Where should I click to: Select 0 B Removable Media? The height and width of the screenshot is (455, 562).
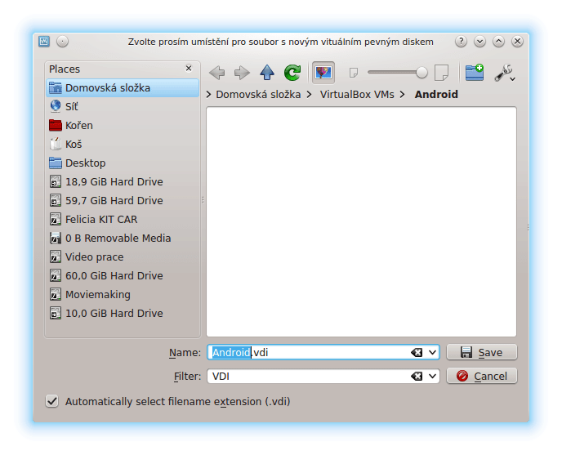click(123, 238)
